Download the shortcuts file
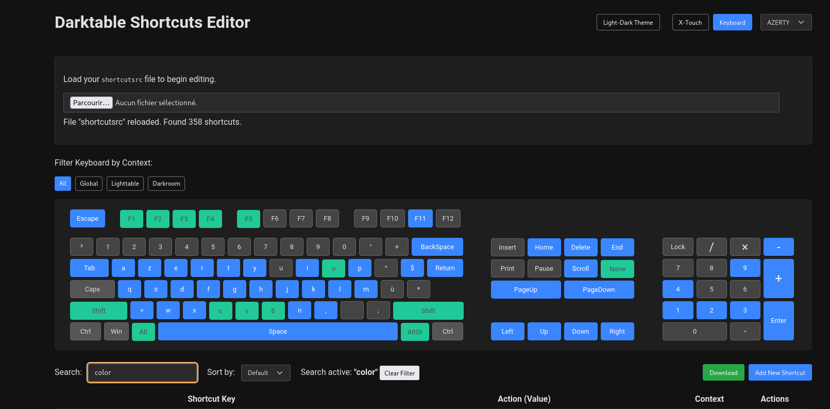The height and width of the screenshot is (409, 830). [723, 373]
